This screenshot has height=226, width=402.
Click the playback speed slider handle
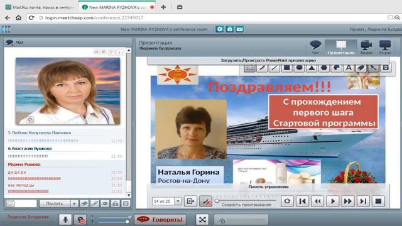(x=217, y=201)
